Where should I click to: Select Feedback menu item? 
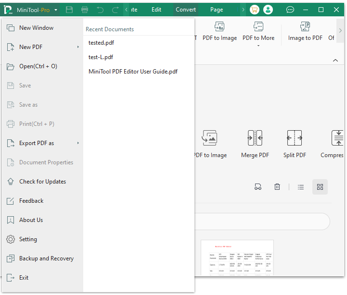pyautogui.click(x=42, y=201)
